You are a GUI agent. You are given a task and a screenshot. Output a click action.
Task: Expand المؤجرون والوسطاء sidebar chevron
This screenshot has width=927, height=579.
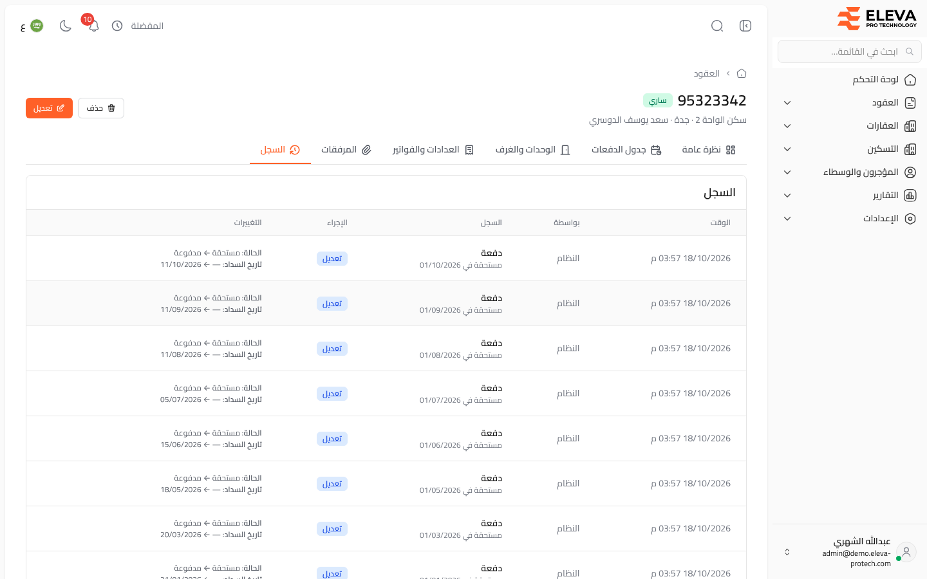pos(787,172)
